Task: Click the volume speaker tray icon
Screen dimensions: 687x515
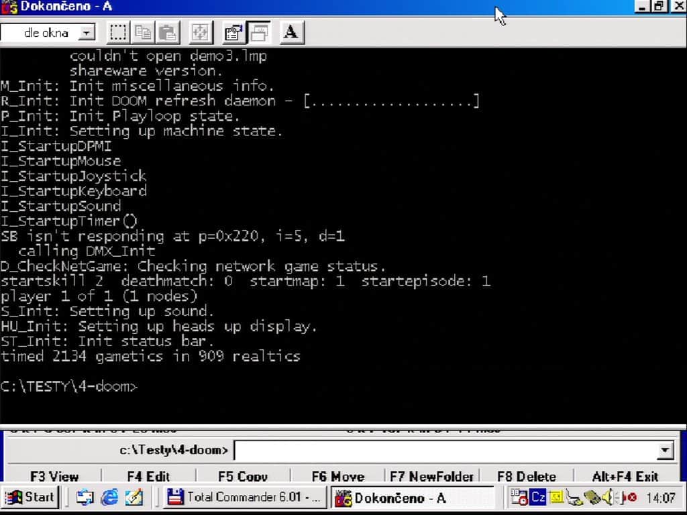Action: pyautogui.click(x=609, y=497)
